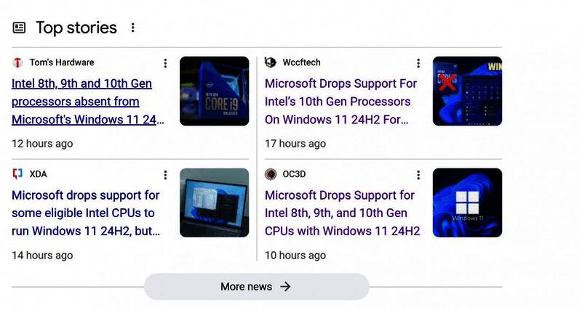Click the arrow on More news button
The height and width of the screenshot is (310, 582).
(x=285, y=287)
